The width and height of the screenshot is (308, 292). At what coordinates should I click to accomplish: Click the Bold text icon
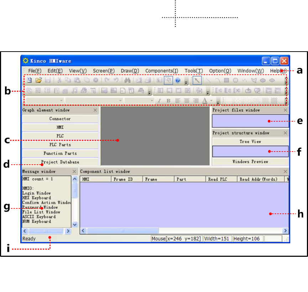pyautogui.click(x=168, y=101)
